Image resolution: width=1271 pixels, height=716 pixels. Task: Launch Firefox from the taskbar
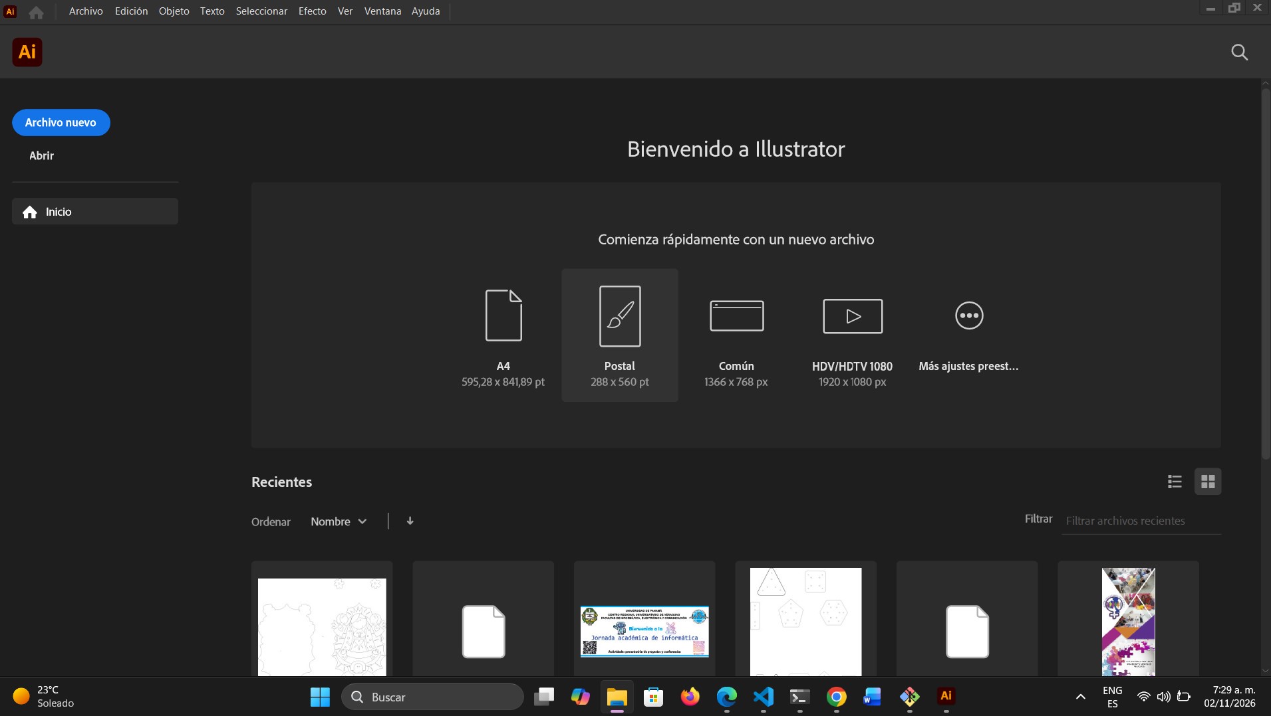(690, 697)
